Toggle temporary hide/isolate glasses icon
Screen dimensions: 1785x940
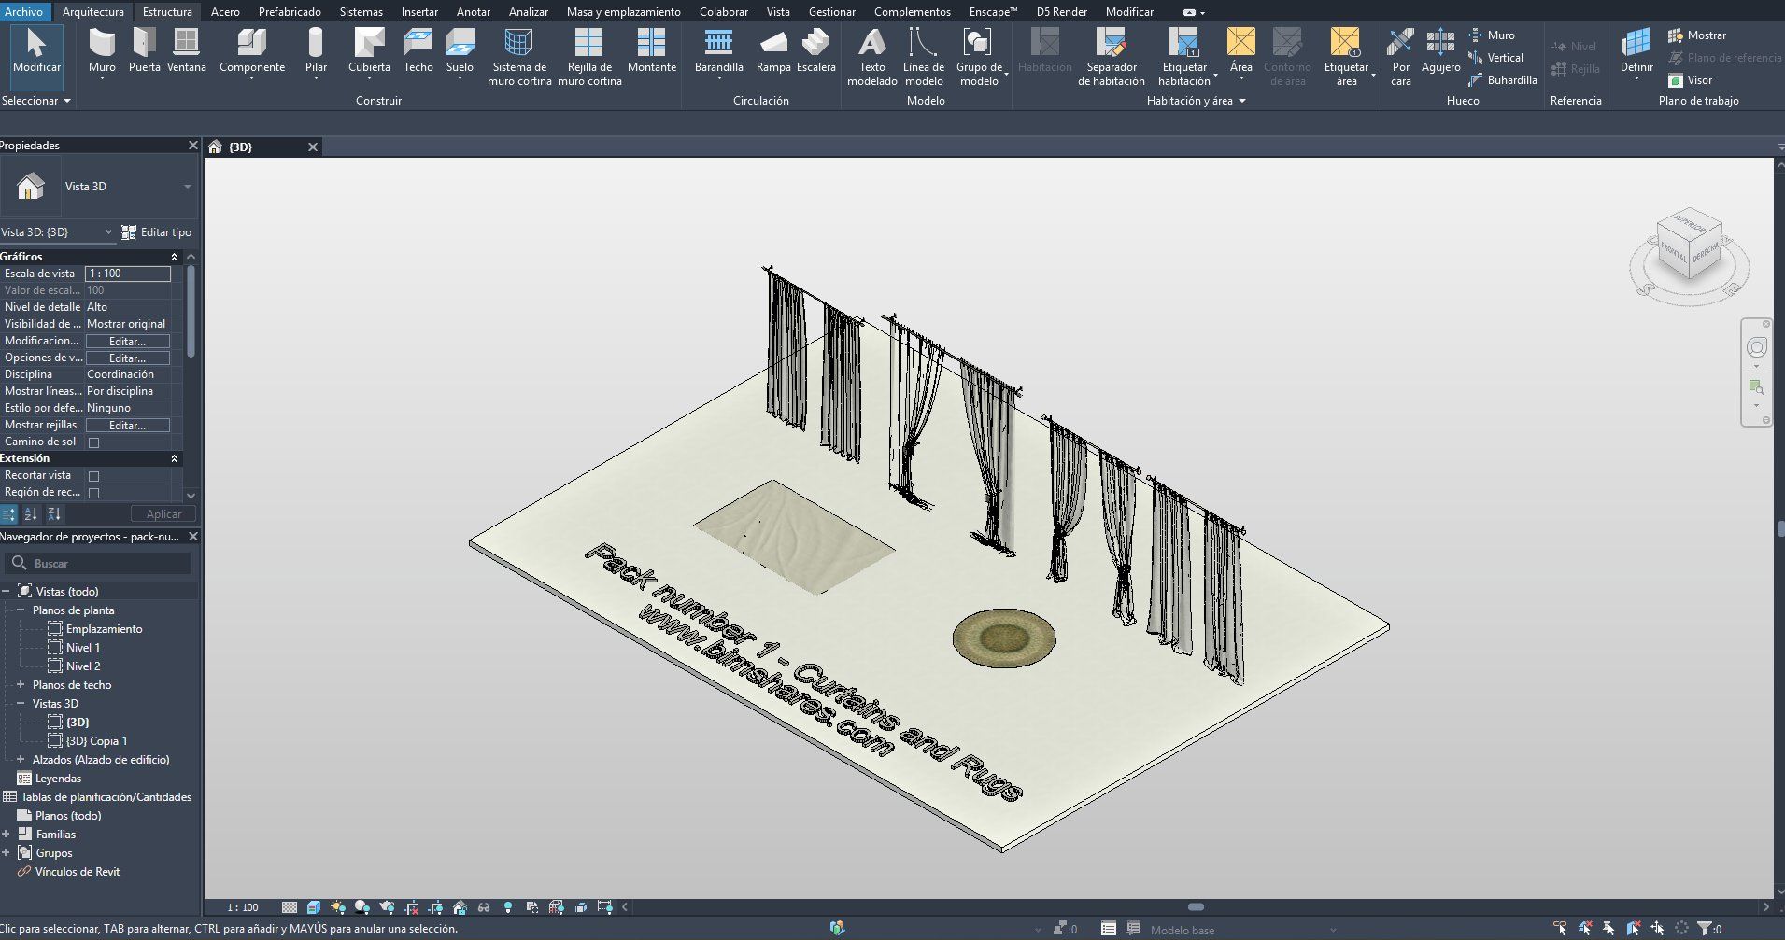click(484, 907)
